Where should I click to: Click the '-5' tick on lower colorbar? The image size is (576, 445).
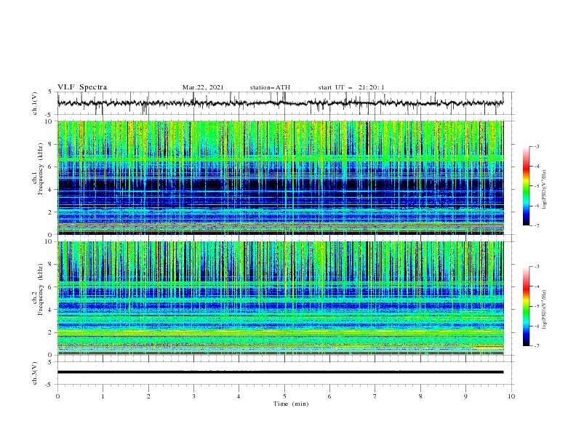537,306
